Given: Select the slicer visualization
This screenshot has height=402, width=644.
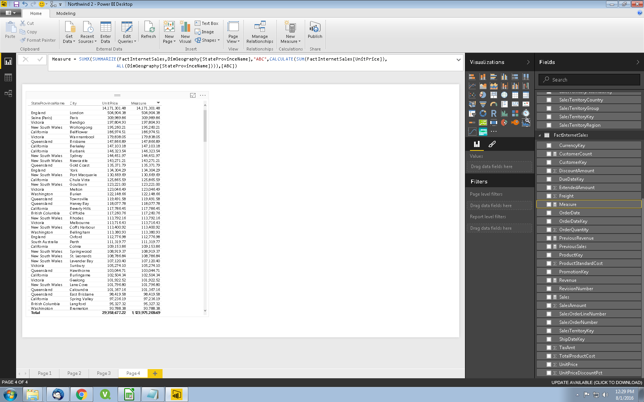Looking at the screenshot, I should click(472, 113).
